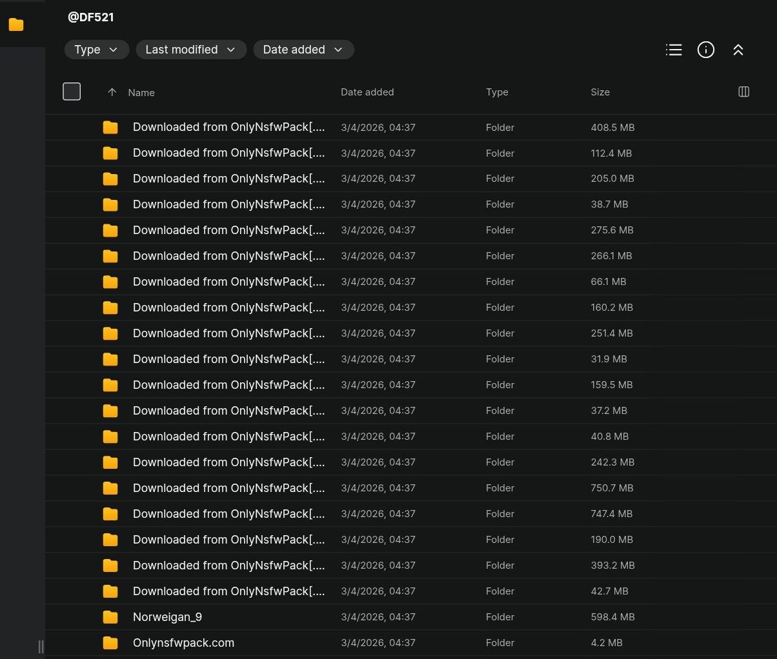
Task: Open the Last modified filter dropdown
Action: point(191,50)
